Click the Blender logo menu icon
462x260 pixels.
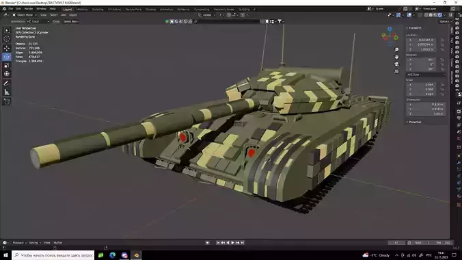4,9
